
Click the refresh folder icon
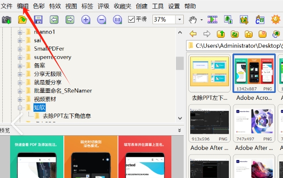(235, 34)
